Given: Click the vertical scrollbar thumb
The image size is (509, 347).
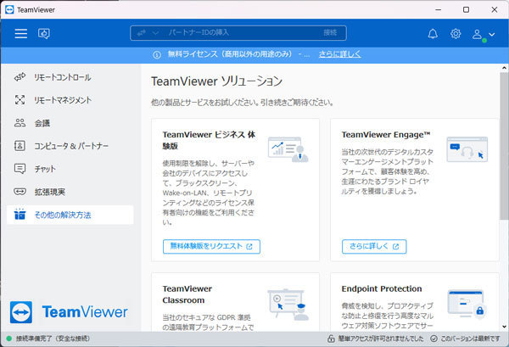Looking at the screenshot, I should click(x=504, y=146).
